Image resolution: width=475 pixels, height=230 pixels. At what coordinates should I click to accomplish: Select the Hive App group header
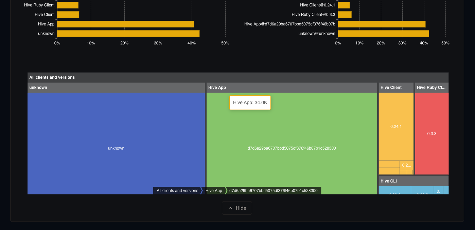(x=216, y=88)
